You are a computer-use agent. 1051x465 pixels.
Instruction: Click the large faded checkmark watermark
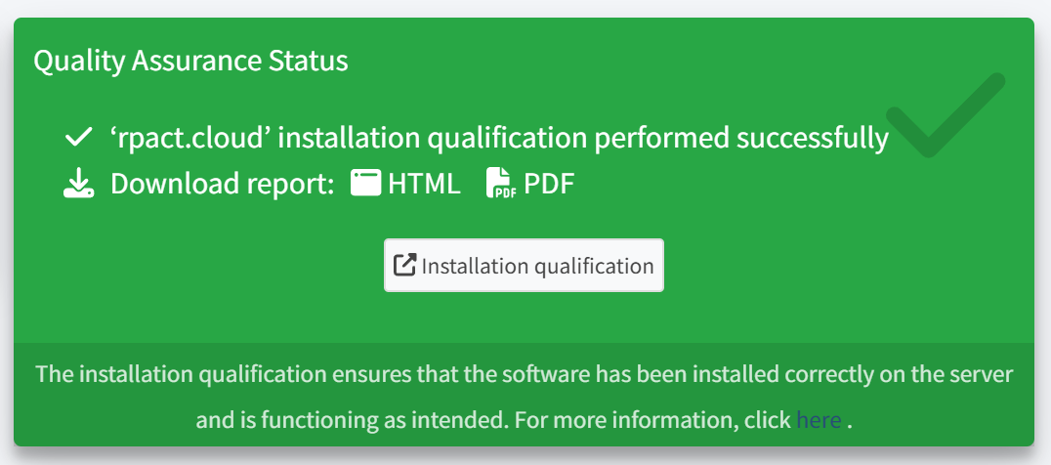[x=944, y=115]
